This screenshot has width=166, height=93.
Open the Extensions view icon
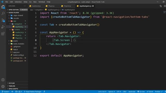click(x=3, y=34)
